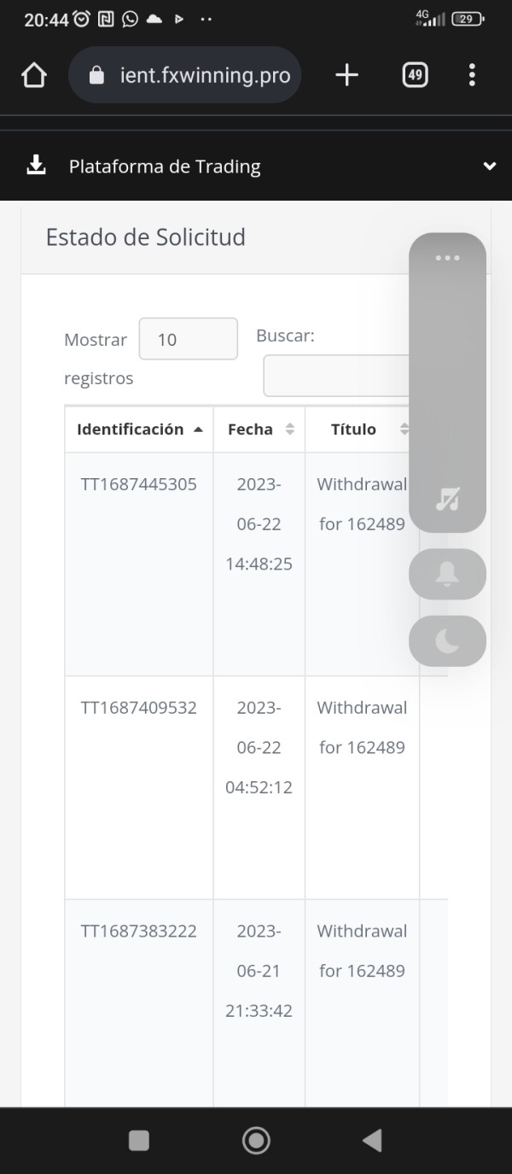Click the Mostrar registros count field
This screenshot has width=512, height=1174.
[188, 339]
